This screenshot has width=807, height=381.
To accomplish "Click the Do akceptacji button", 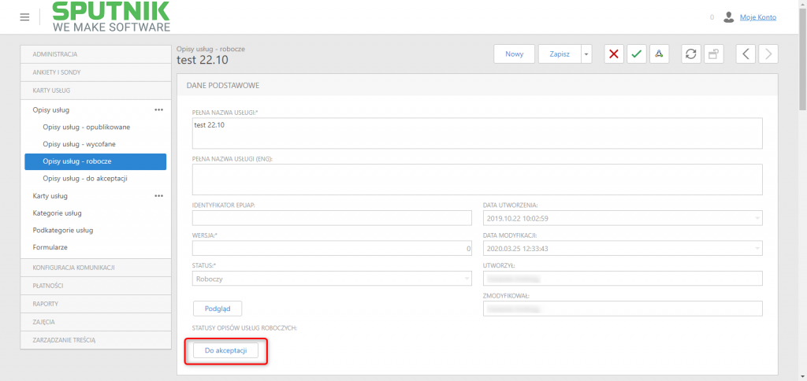I will tap(225, 350).
